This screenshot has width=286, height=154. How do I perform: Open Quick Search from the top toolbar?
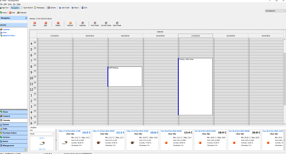[x=27, y=8]
